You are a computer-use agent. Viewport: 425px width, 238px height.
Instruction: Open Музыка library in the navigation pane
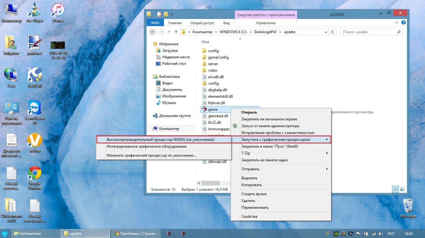[x=169, y=103]
